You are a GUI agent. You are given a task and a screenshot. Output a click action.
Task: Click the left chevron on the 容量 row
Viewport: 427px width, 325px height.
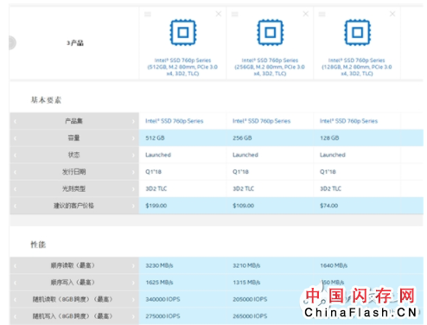pyautogui.click(x=15, y=138)
